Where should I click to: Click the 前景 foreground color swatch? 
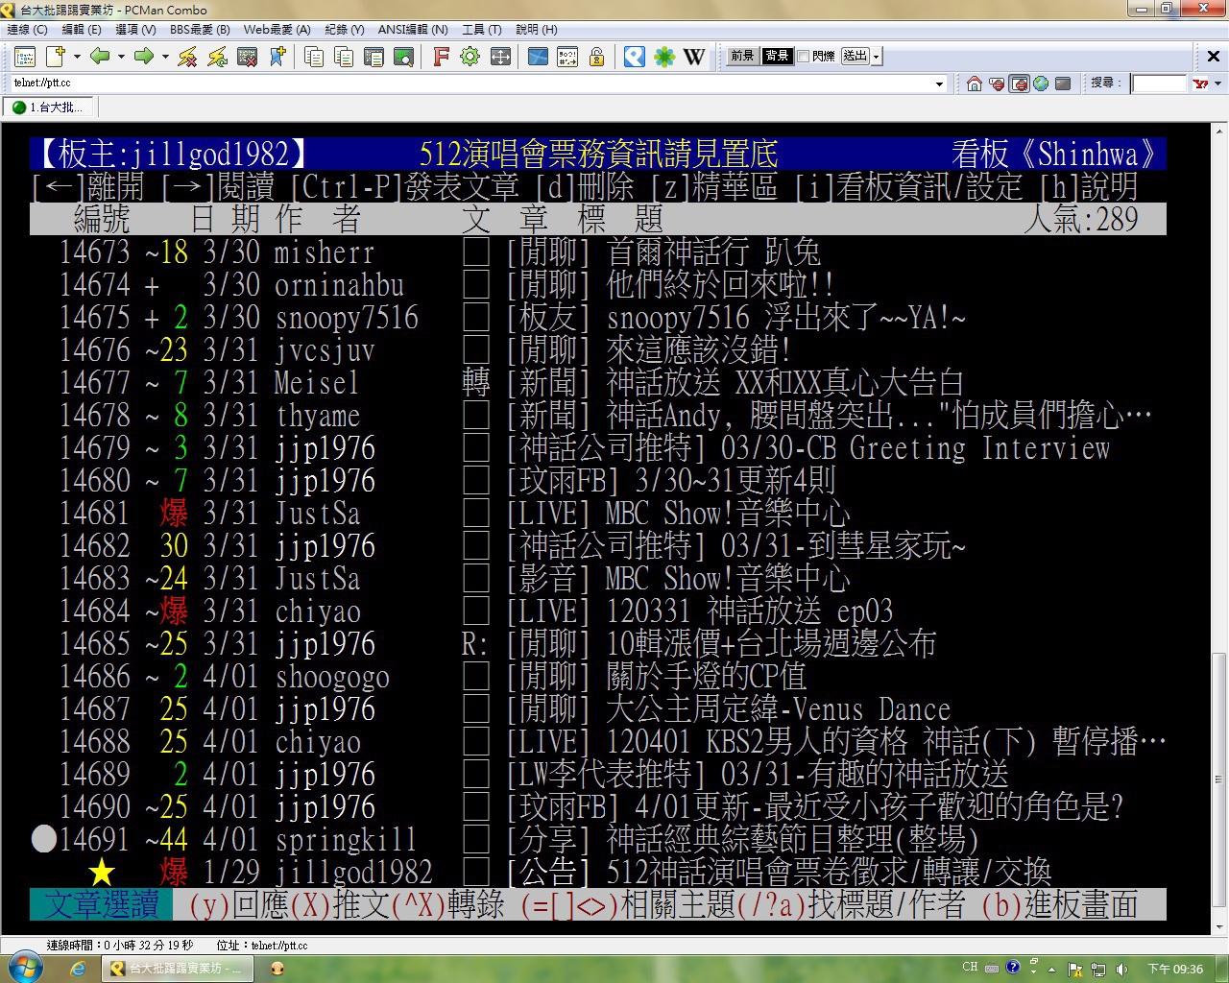[x=742, y=56]
